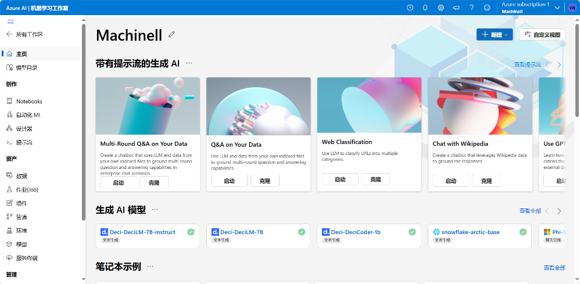Open 设计器 designer

pyautogui.click(x=20, y=129)
